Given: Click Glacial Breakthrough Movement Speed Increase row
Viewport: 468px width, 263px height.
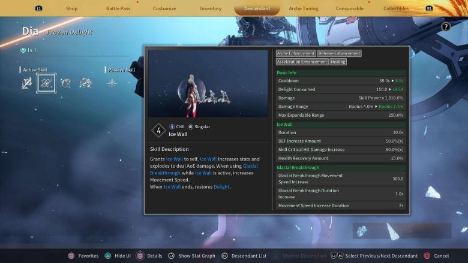Looking at the screenshot, I should coord(341,179).
